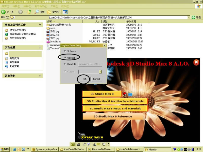Open the help question icon on the IME bar
The height and width of the screenshot is (152, 203).
pos(104,144)
